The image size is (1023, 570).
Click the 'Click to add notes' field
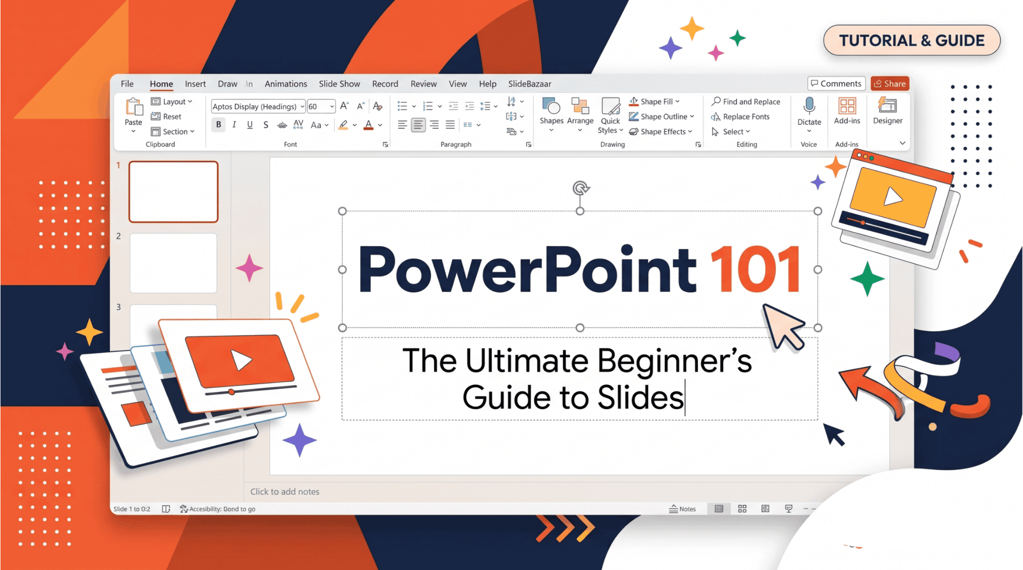point(285,492)
